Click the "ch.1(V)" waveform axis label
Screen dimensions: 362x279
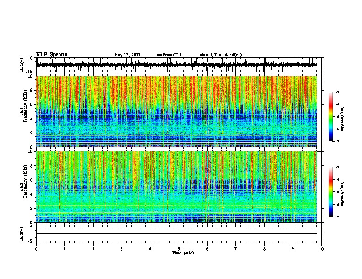click(x=22, y=65)
